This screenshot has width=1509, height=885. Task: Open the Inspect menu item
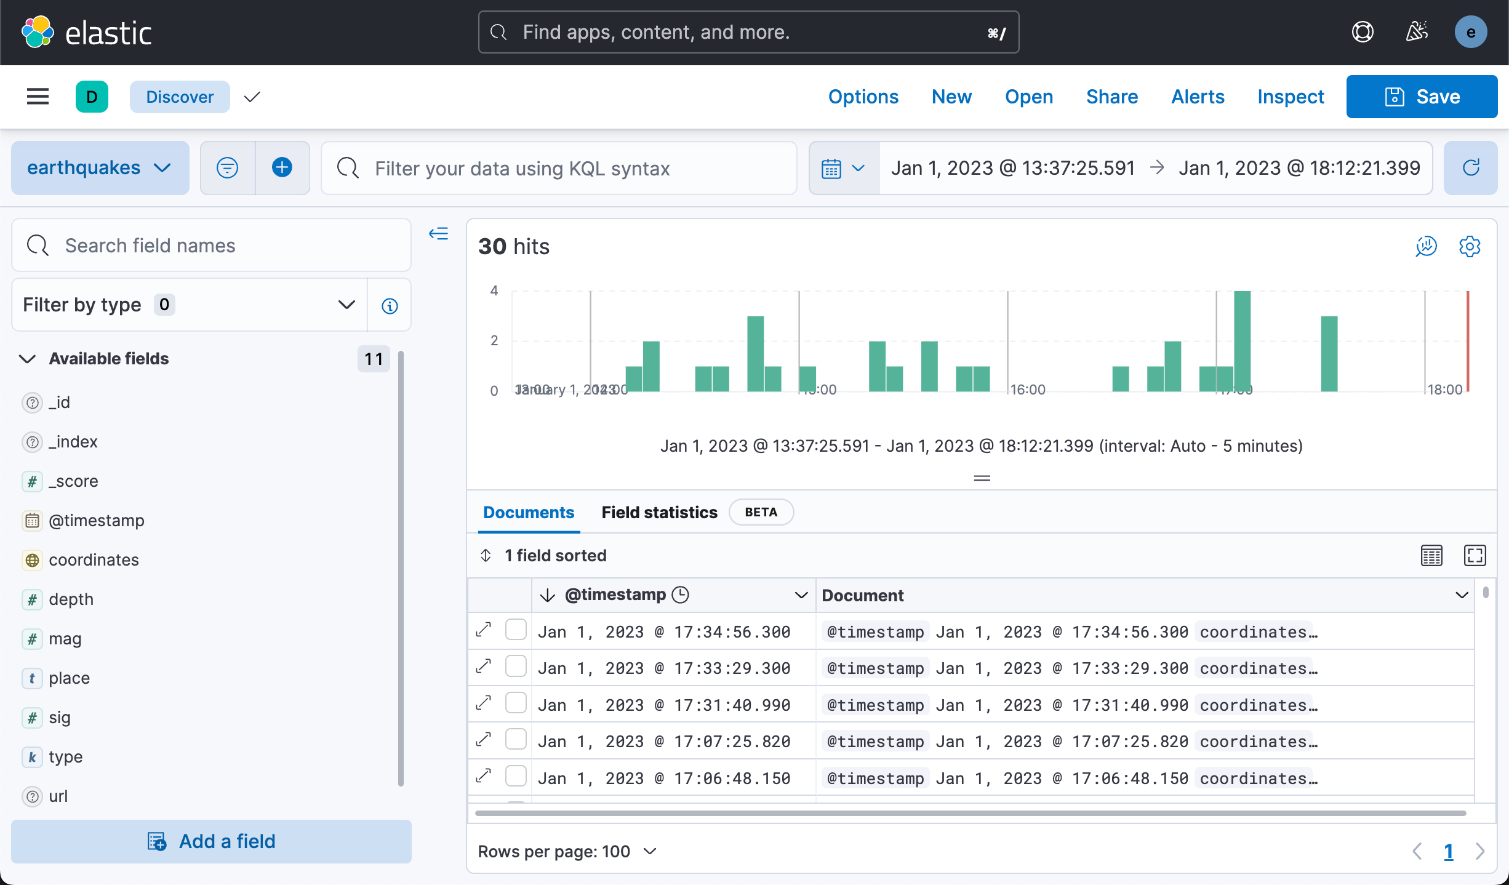[1290, 97]
